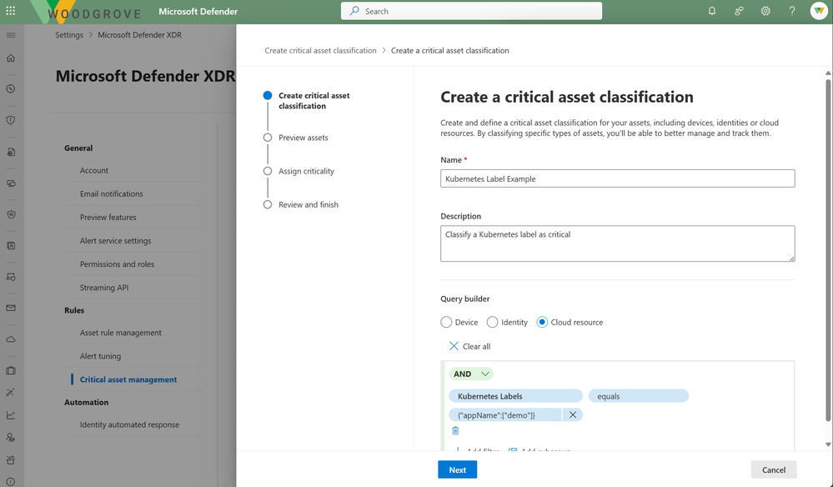Open the info circle icon in the sidebar
The image size is (833, 487).
coord(11,482)
